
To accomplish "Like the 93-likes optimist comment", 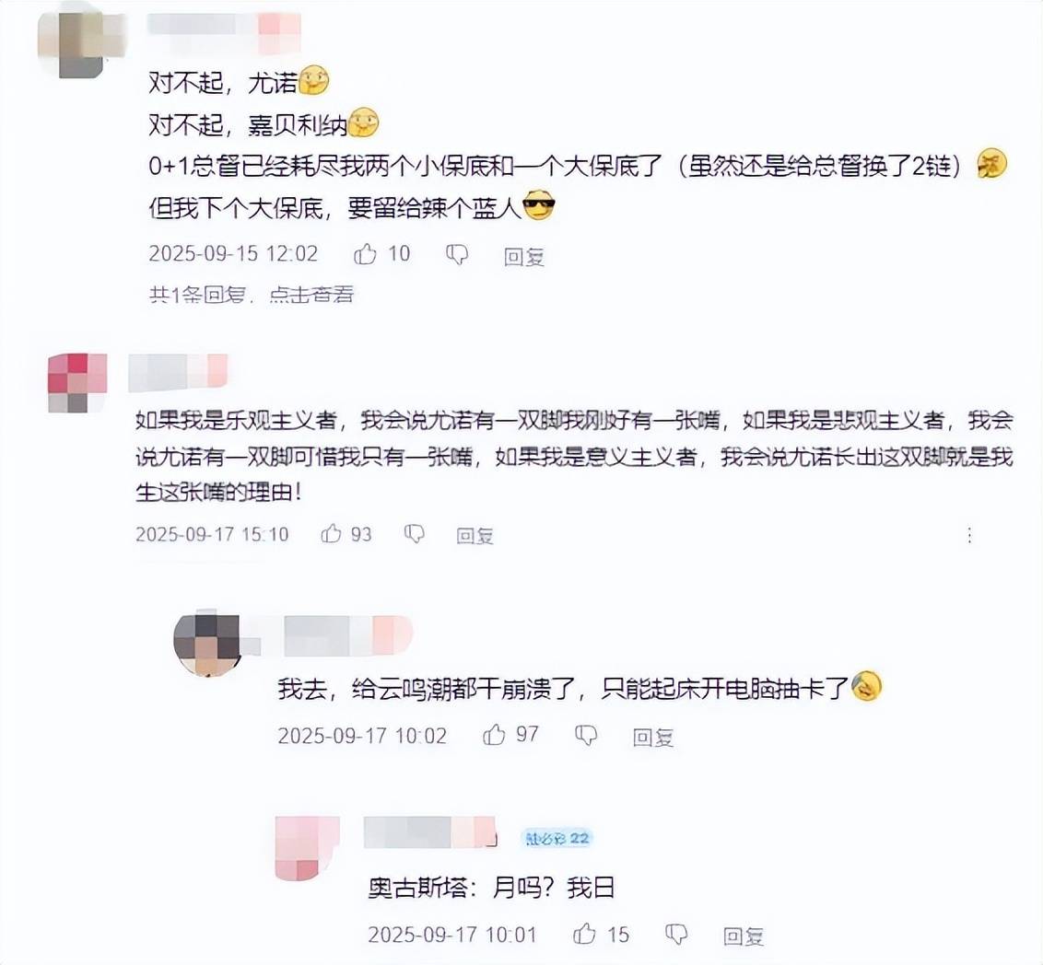I will coord(332,533).
